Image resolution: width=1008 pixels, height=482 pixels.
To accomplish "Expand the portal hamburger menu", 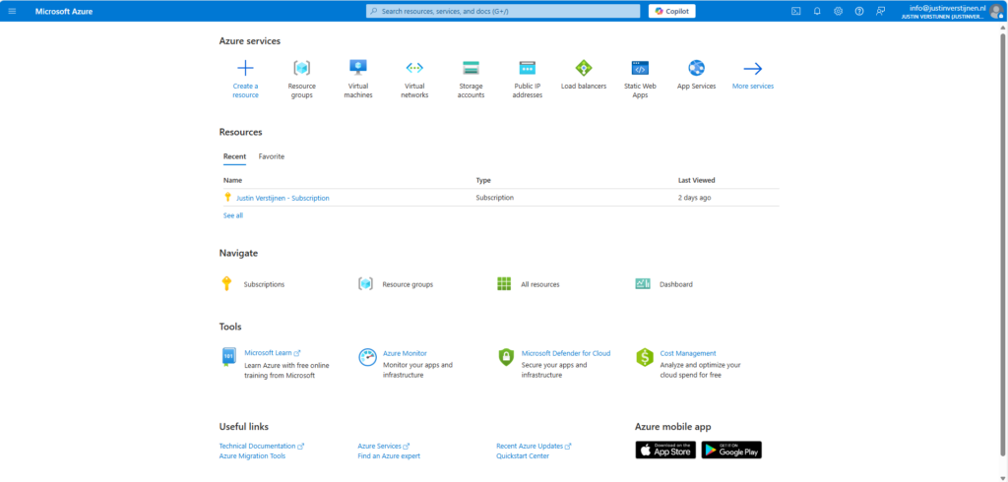I will click(13, 11).
